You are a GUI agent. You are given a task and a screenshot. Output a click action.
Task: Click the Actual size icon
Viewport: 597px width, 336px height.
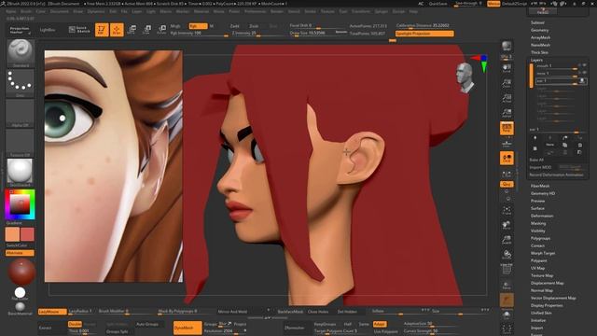507,98
